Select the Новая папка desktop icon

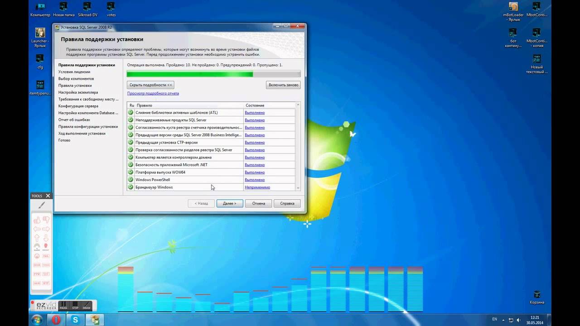pos(64,10)
